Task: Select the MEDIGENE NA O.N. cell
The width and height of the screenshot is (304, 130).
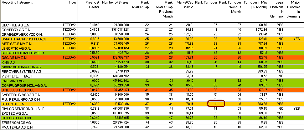Action: [17, 44]
